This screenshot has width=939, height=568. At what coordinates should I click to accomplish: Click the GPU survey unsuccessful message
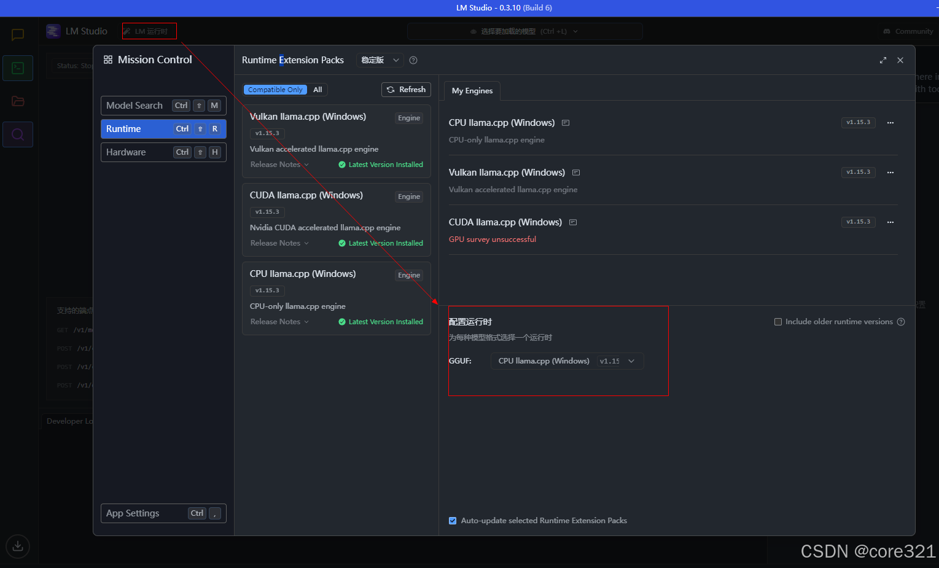coord(493,239)
